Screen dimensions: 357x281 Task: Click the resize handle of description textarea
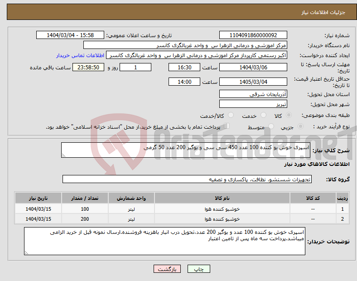point(63,155)
